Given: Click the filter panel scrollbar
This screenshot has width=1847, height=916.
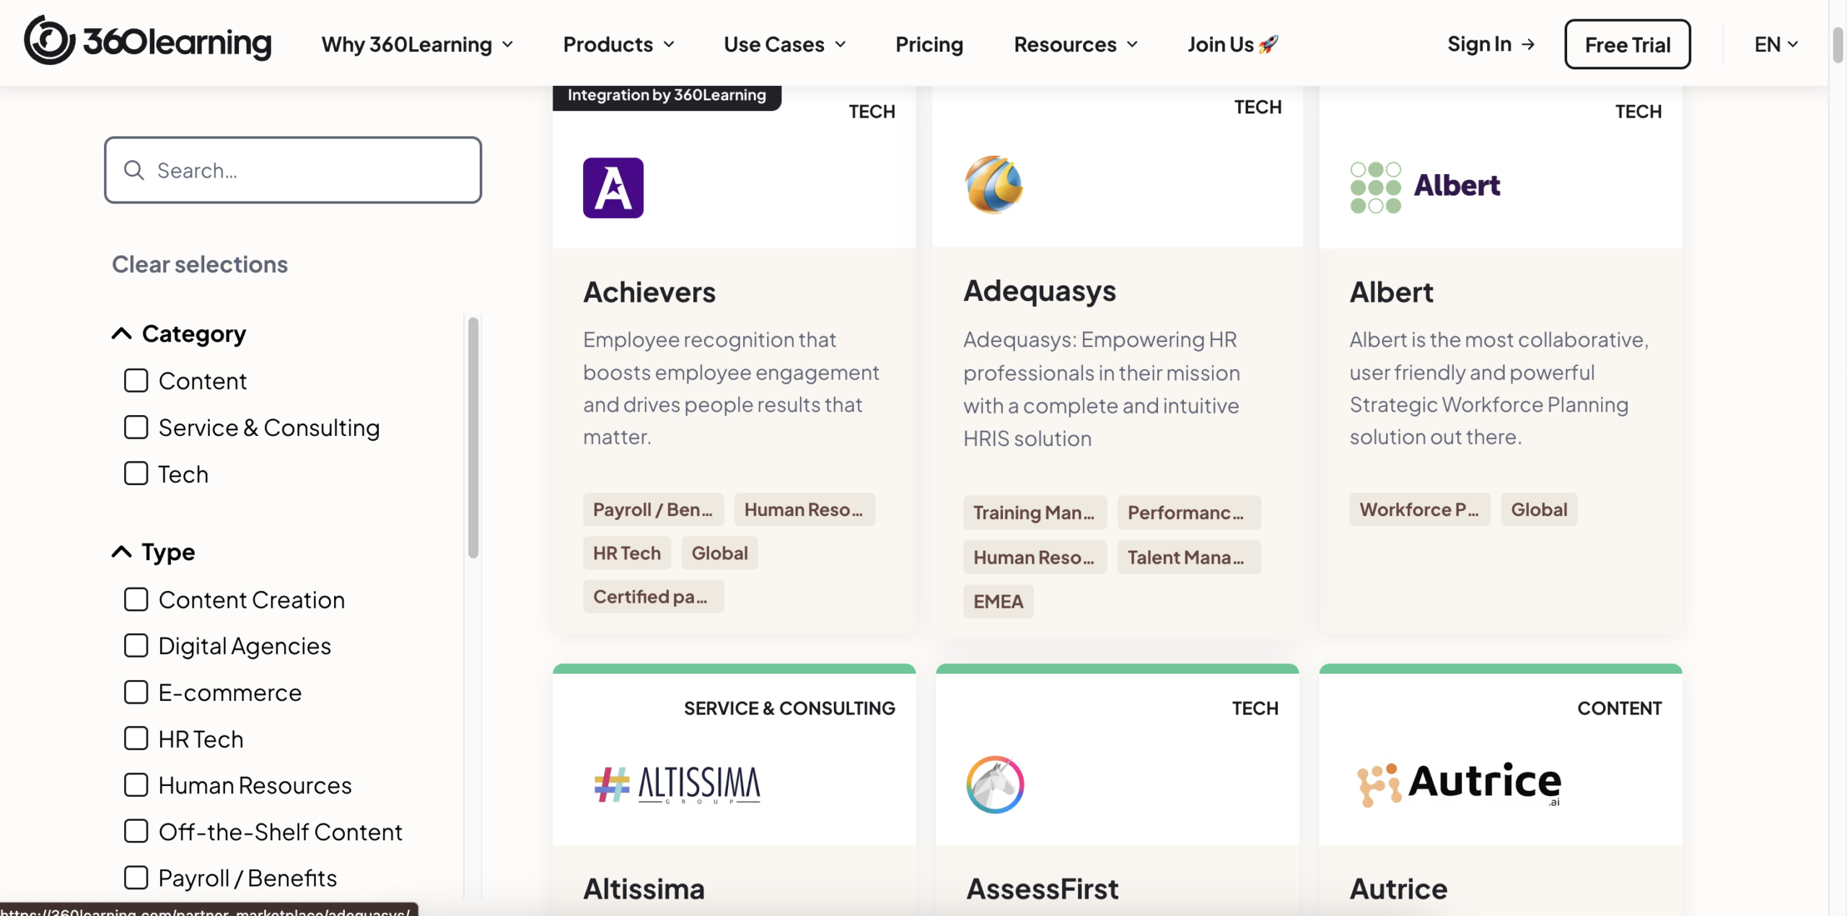Looking at the screenshot, I should pyautogui.click(x=473, y=437).
